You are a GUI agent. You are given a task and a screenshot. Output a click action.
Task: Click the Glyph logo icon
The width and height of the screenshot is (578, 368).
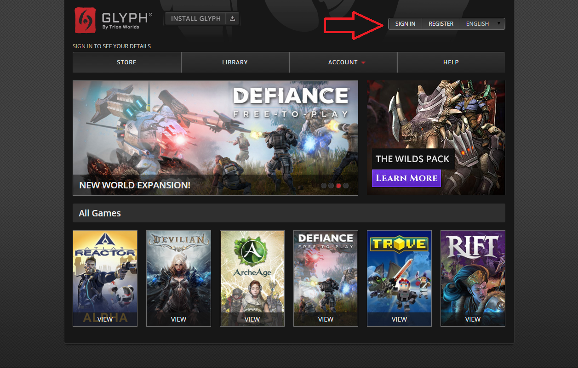click(x=85, y=20)
